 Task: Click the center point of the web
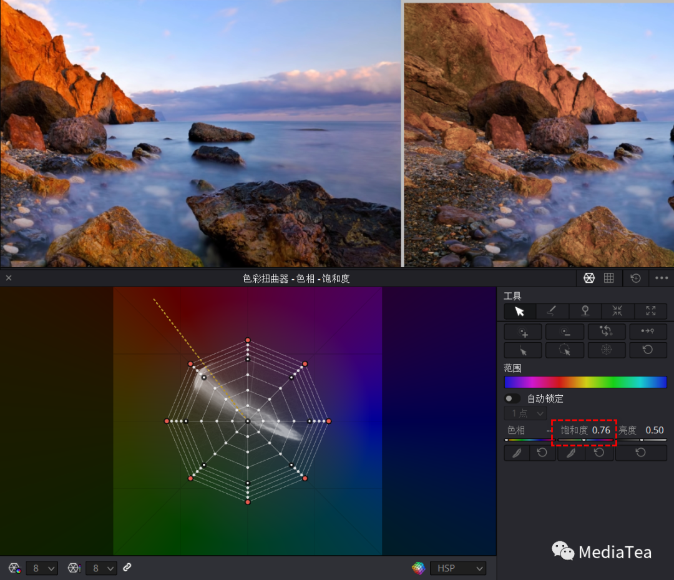click(x=248, y=421)
